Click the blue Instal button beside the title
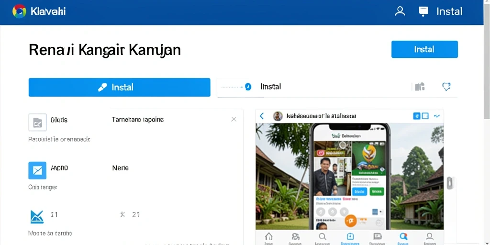Screen dimensions: 490x245 coord(424,49)
